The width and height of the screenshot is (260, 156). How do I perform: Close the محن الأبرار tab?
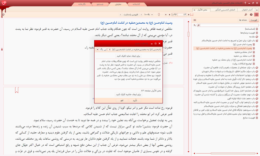(x=194, y=10)
